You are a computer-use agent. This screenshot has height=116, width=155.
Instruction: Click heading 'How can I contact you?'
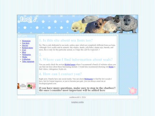pos(60,74)
